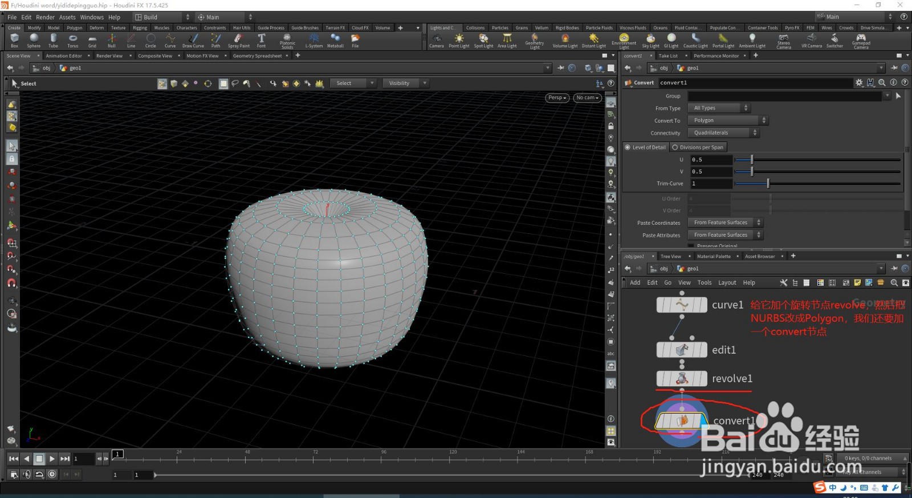
Task: Create a Sphere from the shelf
Action: 34,41
